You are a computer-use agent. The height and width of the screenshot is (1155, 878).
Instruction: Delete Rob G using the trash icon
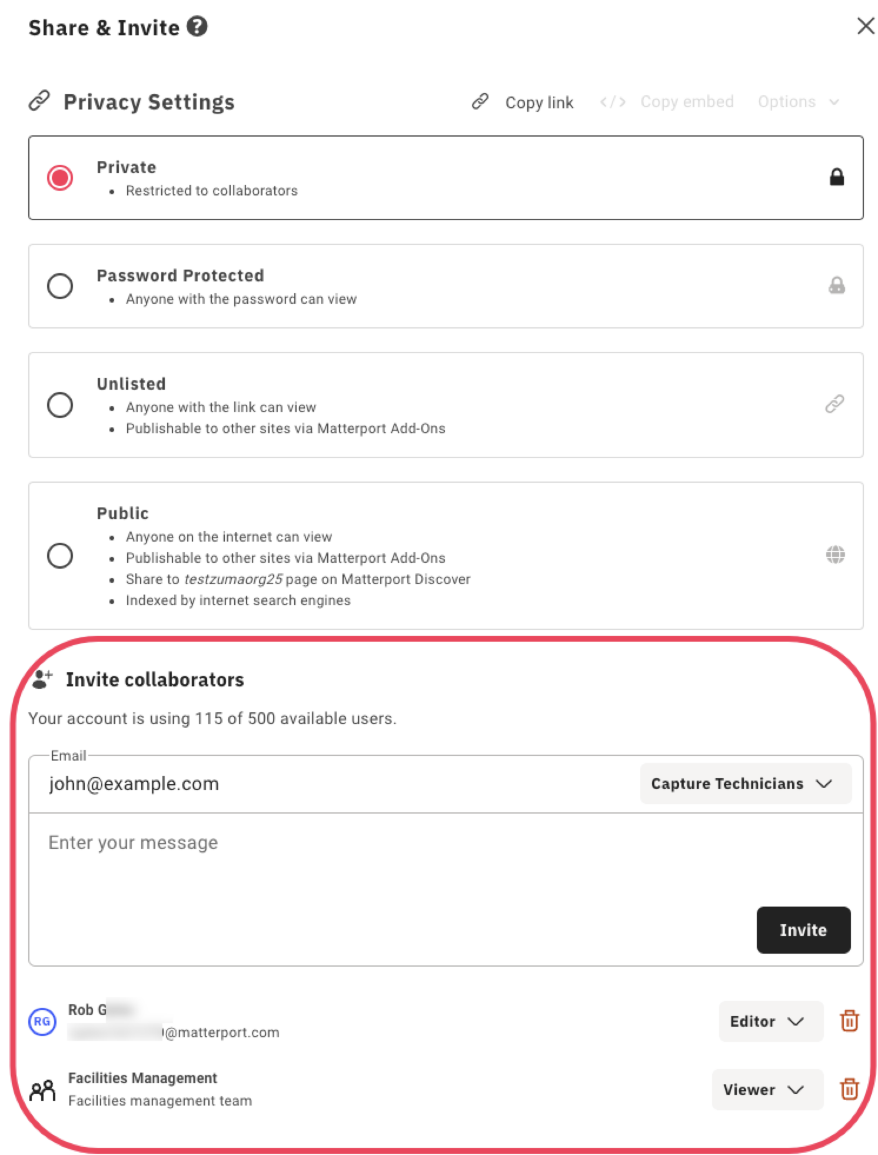pos(849,1021)
